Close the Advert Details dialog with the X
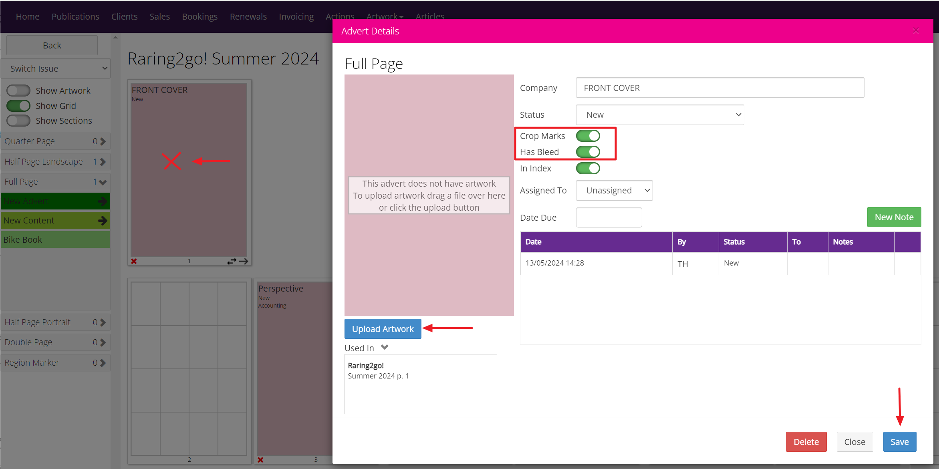939x469 pixels. [x=916, y=31]
